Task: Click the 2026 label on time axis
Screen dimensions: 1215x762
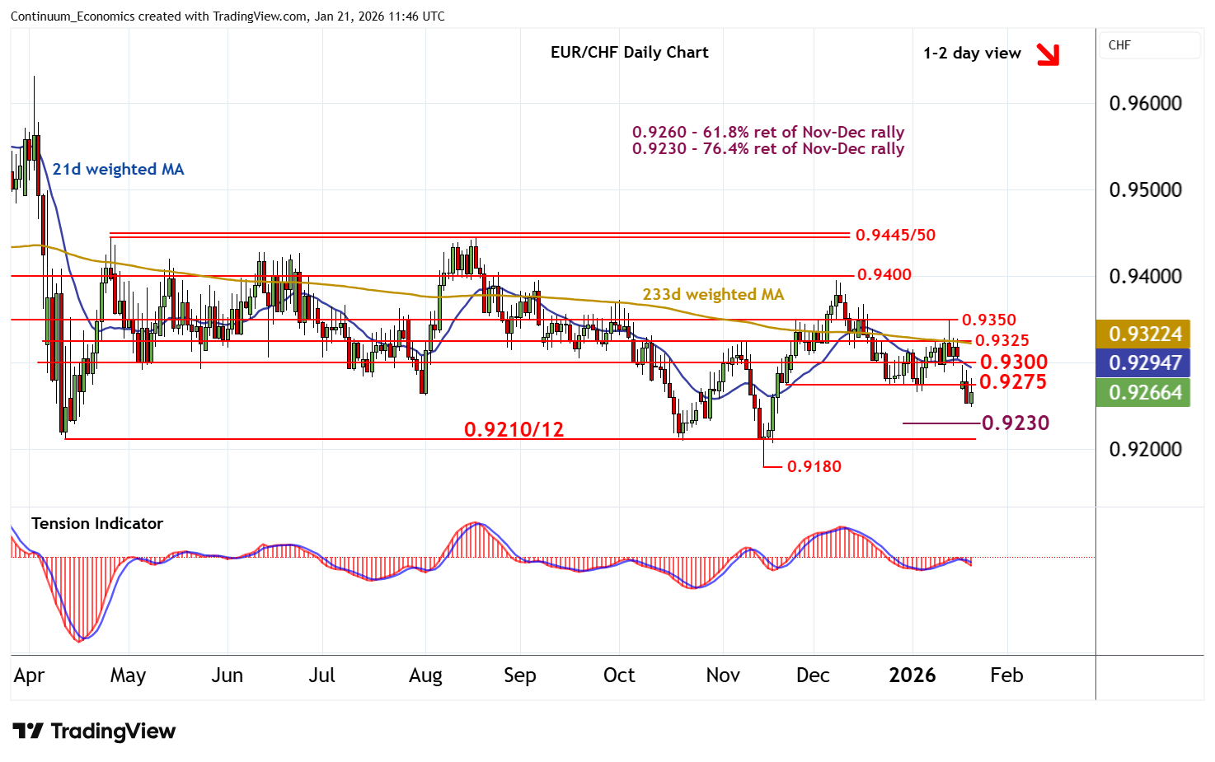Action: tap(912, 676)
